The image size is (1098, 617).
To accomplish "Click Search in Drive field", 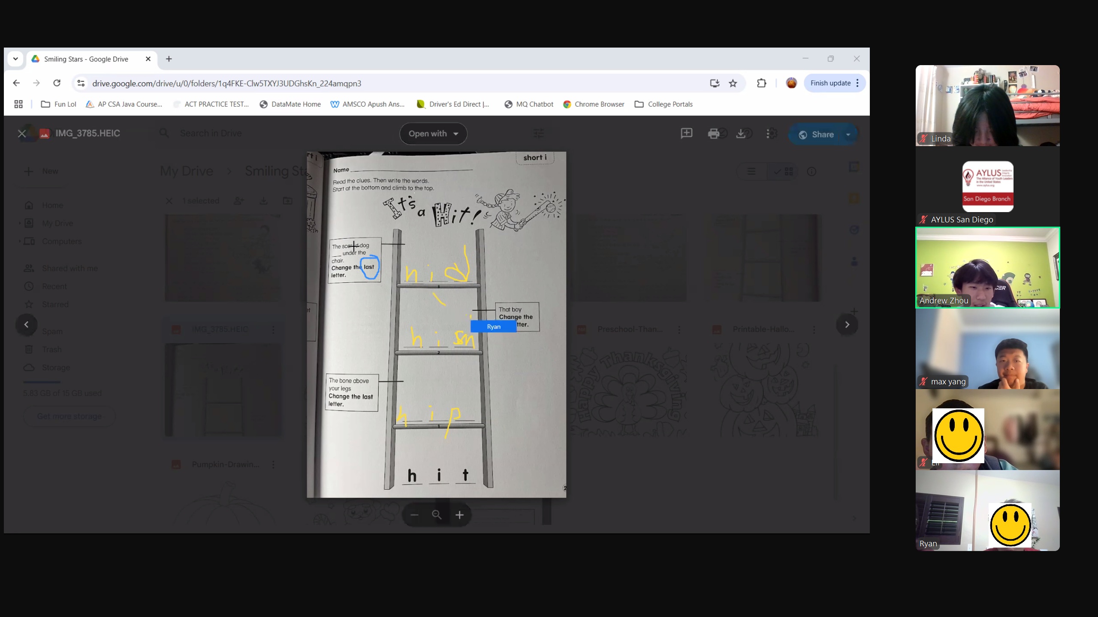I will coord(211,133).
